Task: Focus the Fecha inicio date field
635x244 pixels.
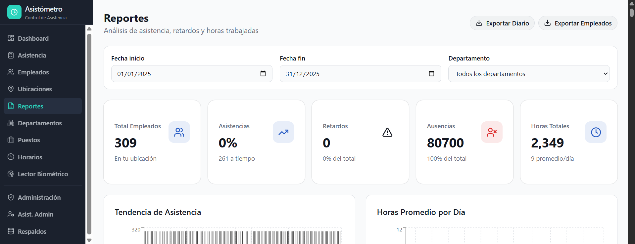Action: [x=192, y=74]
